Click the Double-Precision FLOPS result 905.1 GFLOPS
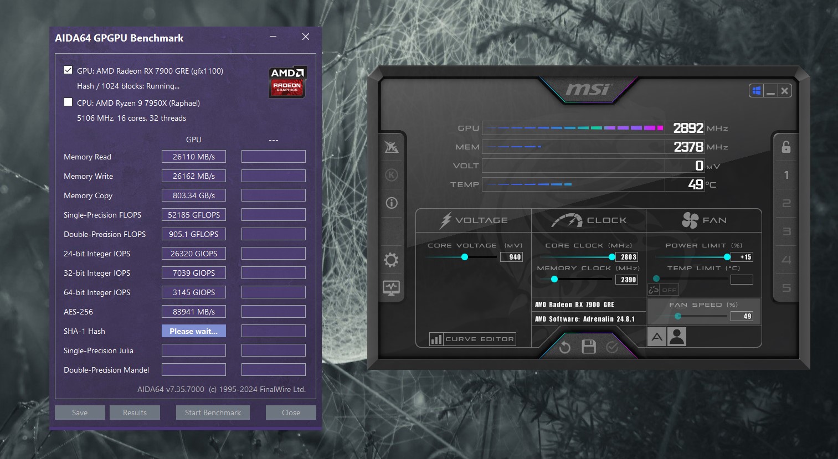This screenshot has width=838, height=459. [194, 234]
